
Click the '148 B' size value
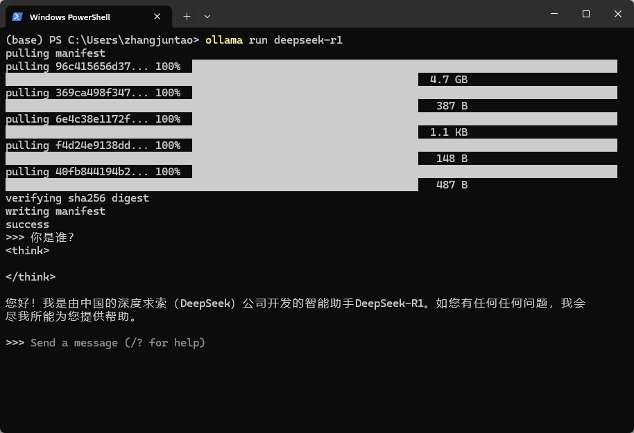click(452, 159)
